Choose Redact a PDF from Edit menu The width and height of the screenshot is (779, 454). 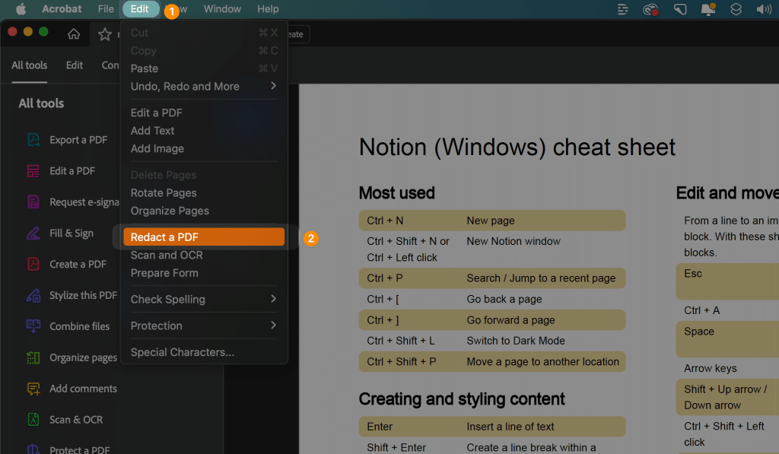coord(203,237)
